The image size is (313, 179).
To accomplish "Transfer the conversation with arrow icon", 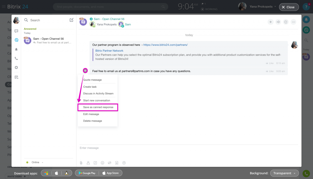I will point(278,22).
